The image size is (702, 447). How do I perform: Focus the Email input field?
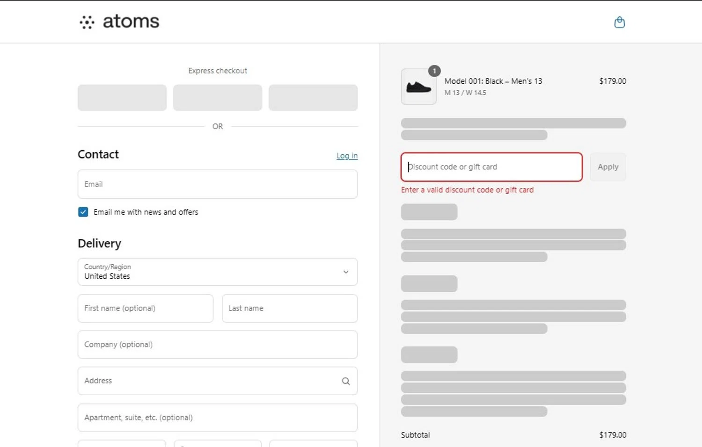coord(218,184)
